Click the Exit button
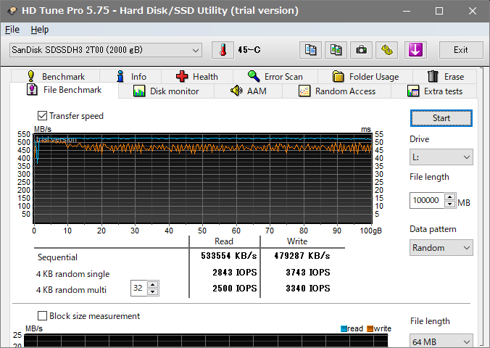Viewport: 490px width, 348px height. tap(461, 50)
